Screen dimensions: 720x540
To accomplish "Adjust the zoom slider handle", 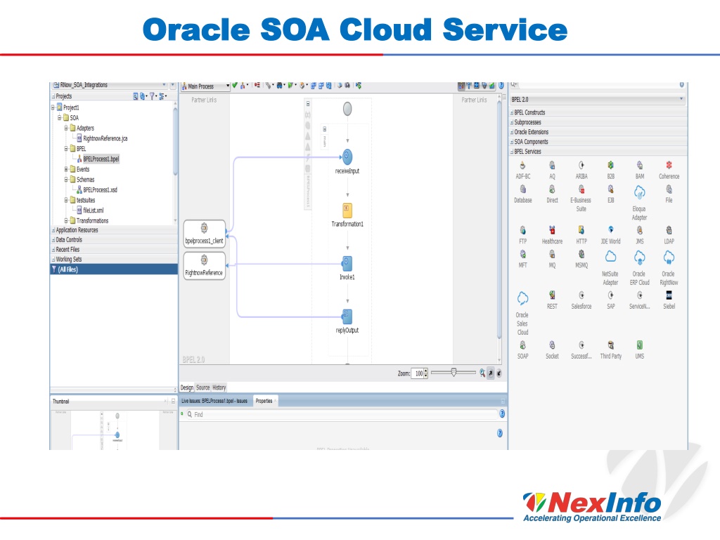I will (x=454, y=373).
